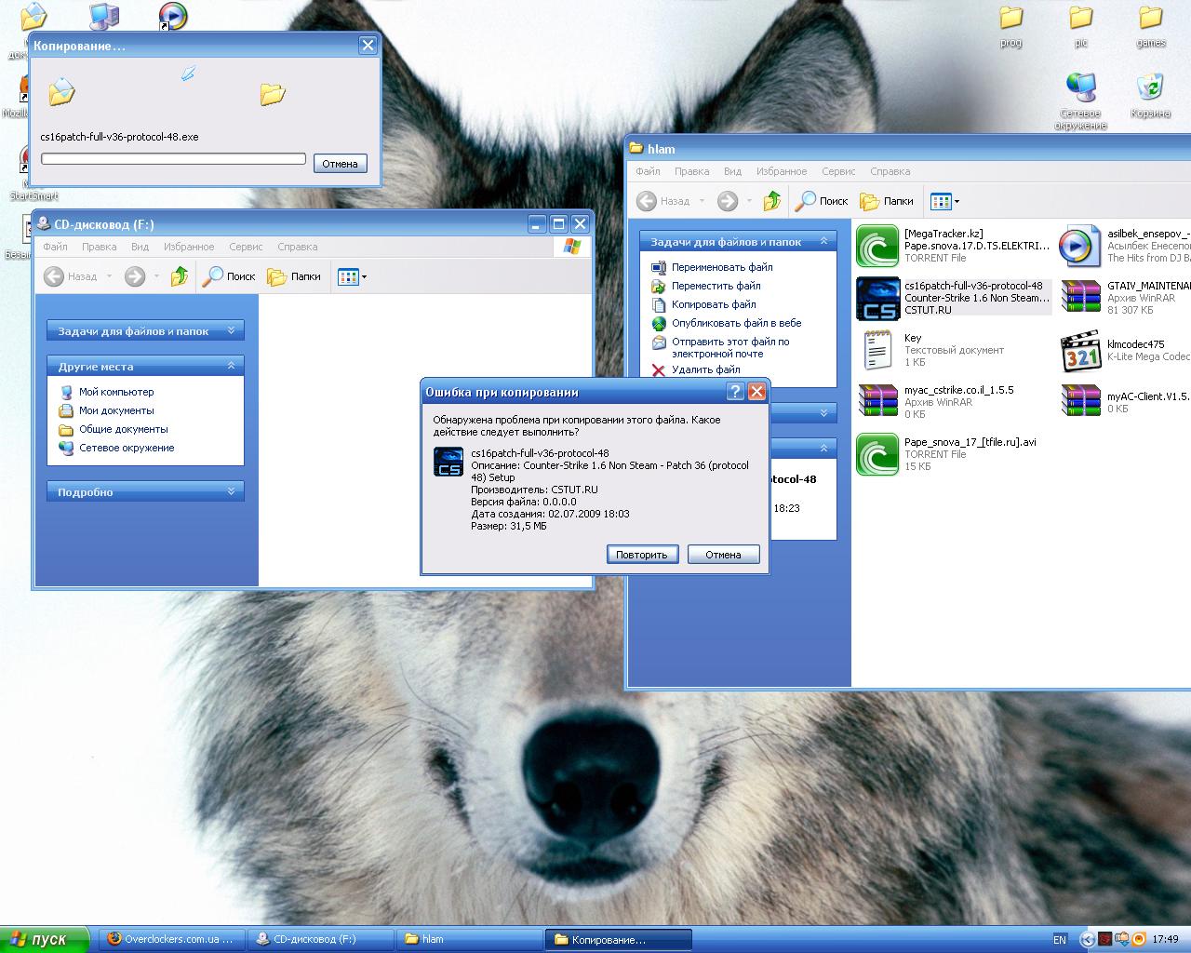The height and width of the screenshot is (953, 1191).
Task: Switch to Overclockers.com.ua Firefox taskbar button
Action: point(173,939)
